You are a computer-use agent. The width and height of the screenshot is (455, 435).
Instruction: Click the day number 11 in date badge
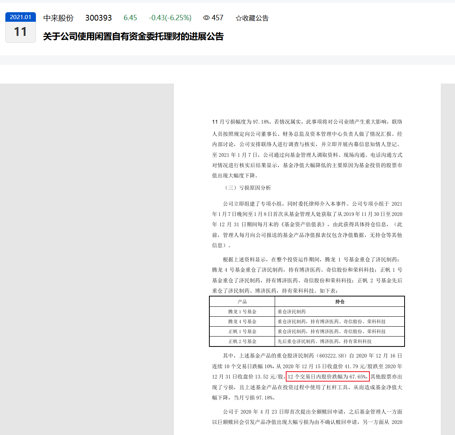tap(21, 32)
